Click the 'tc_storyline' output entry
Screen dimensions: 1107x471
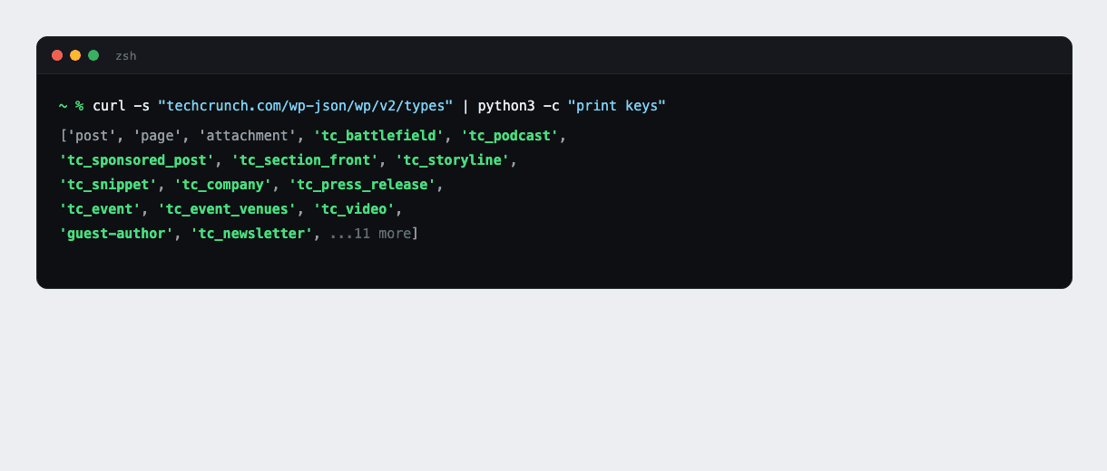pyautogui.click(x=453, y=160)
